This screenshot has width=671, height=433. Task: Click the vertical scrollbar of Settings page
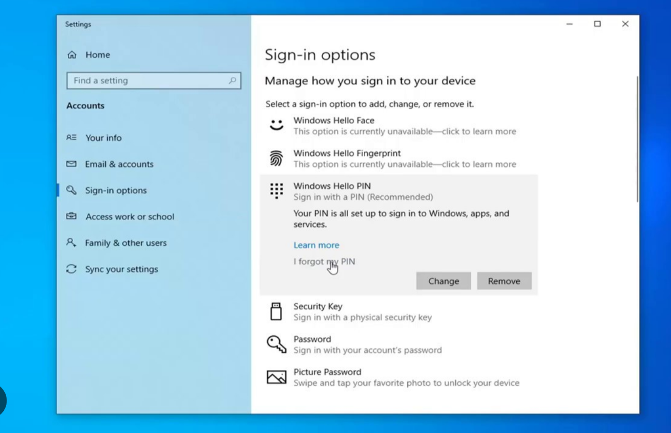tap(637, 139)
